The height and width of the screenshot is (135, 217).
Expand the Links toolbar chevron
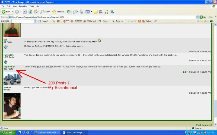215,16
